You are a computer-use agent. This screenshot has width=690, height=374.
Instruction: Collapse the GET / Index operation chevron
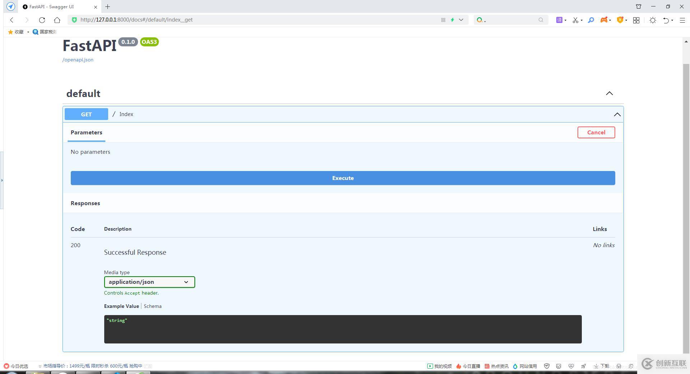[617, 114]
